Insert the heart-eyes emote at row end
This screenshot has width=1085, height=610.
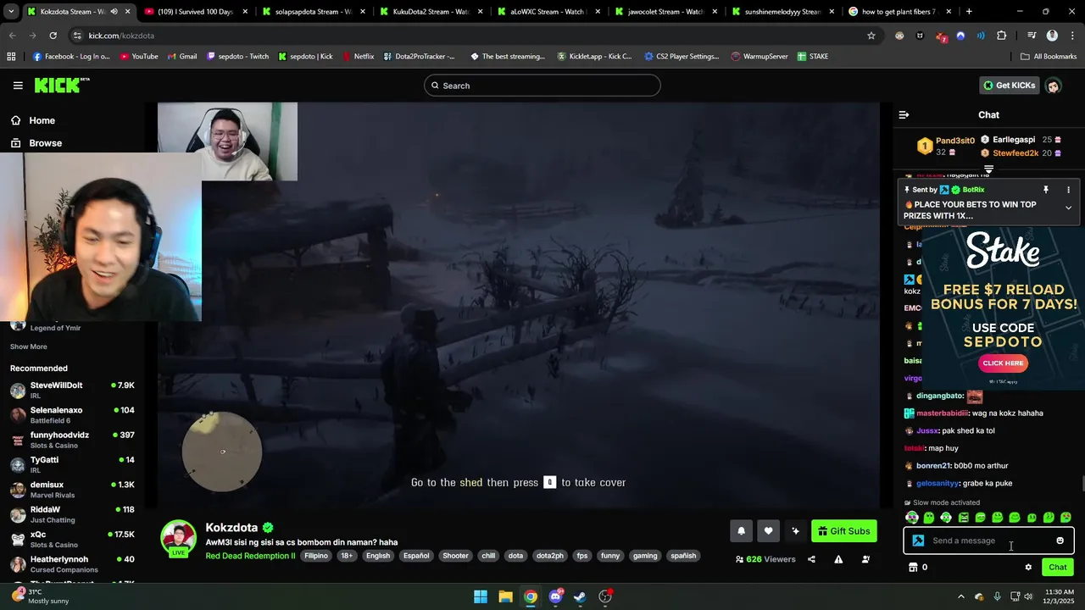(x=1066, y=518)
